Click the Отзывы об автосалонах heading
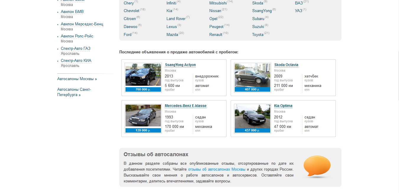 click(156, 154)
